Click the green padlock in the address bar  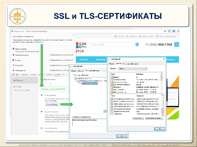tap(12, 31)
